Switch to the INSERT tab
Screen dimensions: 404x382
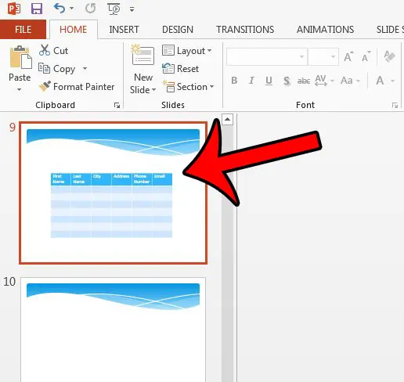click(124, 29)
